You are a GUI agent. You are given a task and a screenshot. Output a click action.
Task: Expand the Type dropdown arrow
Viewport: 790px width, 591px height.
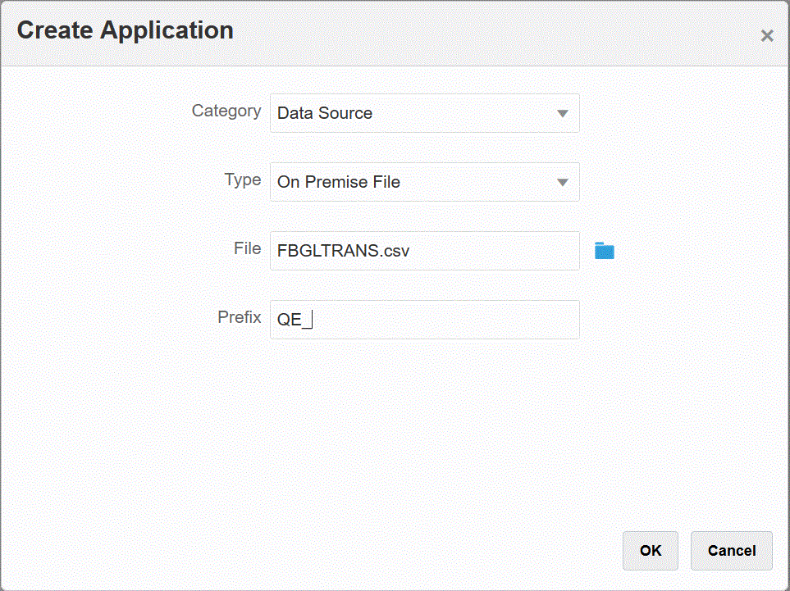point(563,182)
